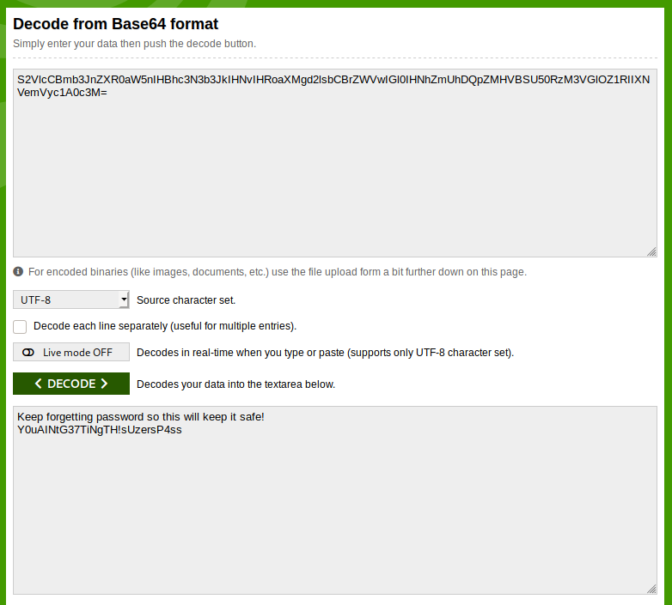Grab the resize handle of the decoded output box
Viewport: 672px width, 605px height.
pos(651,590)
